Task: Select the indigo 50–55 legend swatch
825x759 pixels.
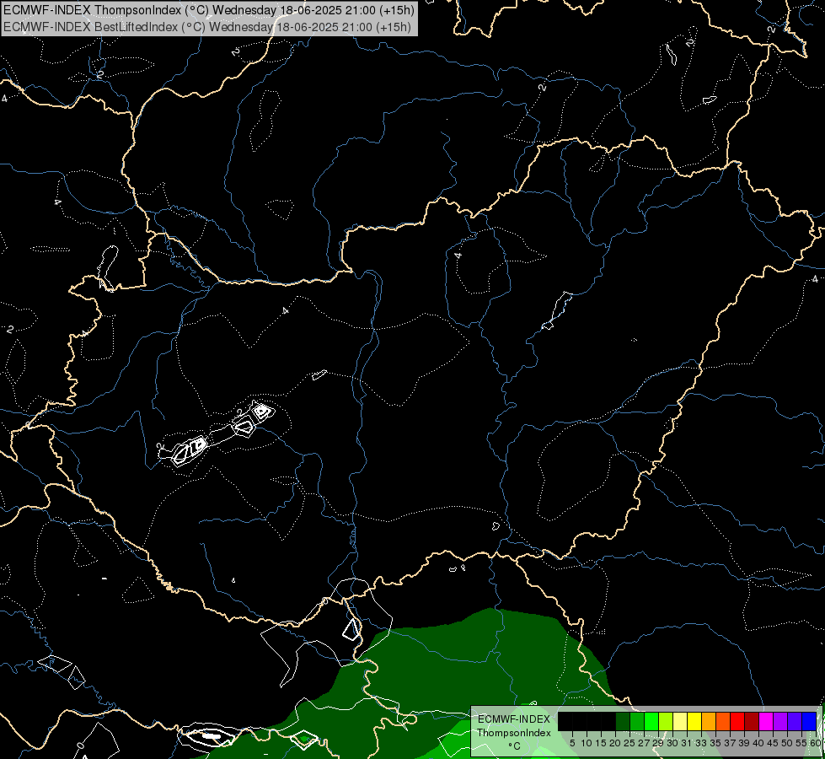Action: pos(795,721)
